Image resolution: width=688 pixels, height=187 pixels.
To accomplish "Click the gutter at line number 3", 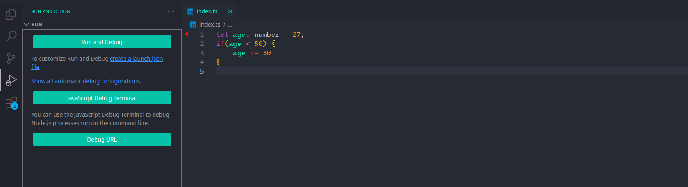I will [202, 53].
